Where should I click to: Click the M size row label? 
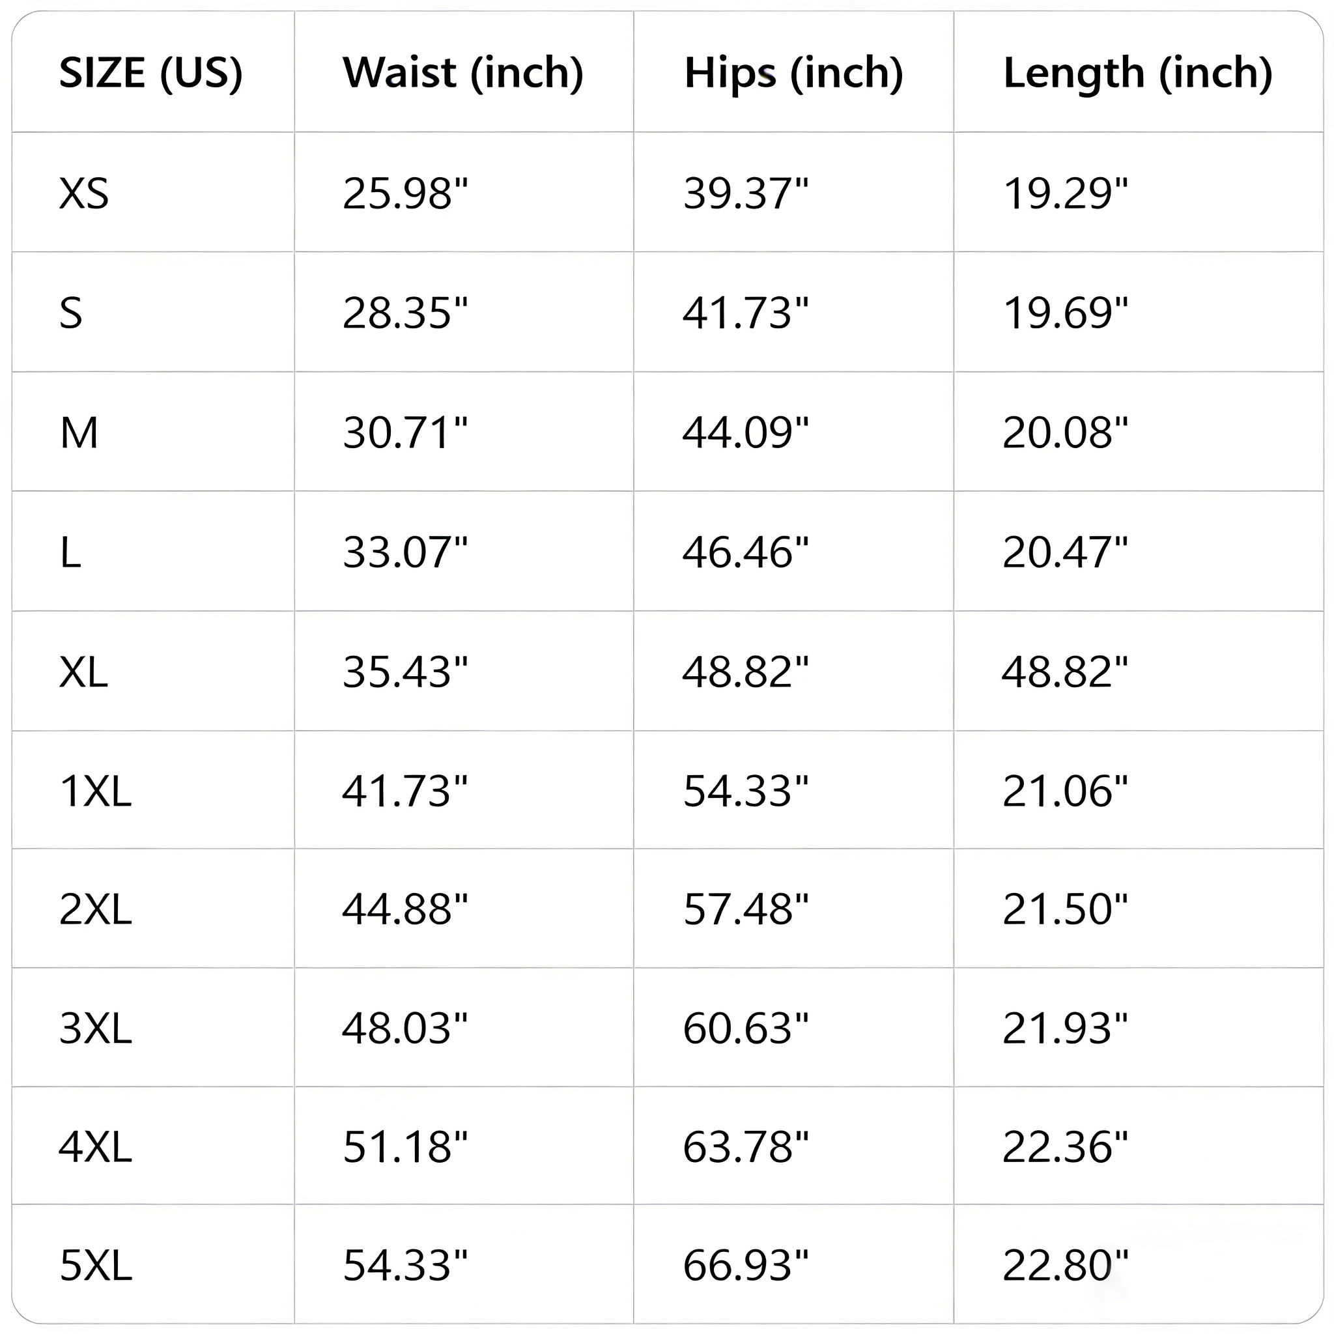tap(79, 433)
